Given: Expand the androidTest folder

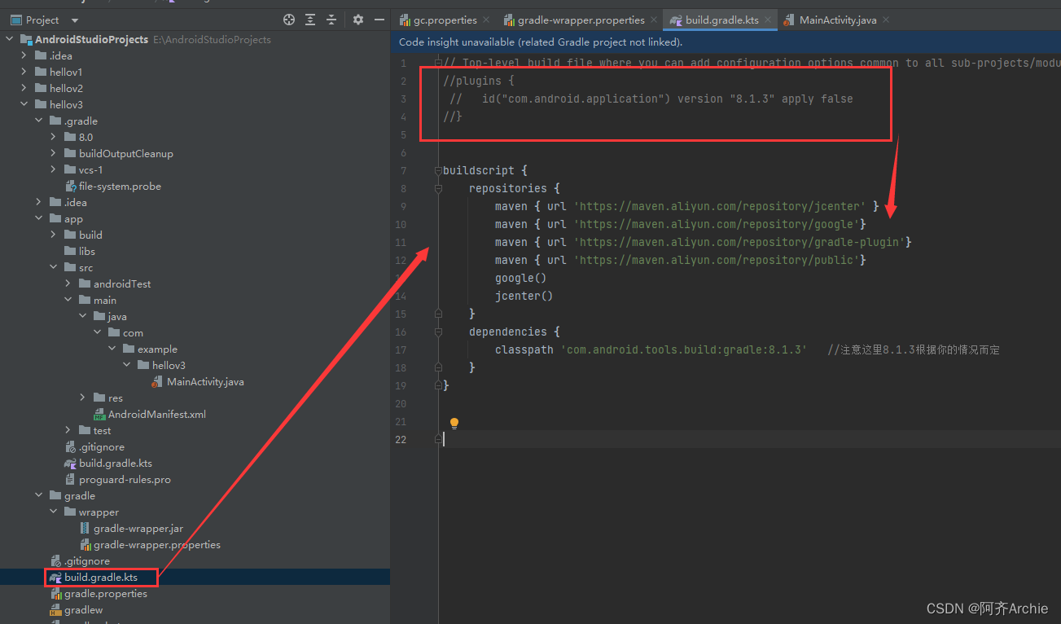Looking at the screenshot, I should (68, 283).
